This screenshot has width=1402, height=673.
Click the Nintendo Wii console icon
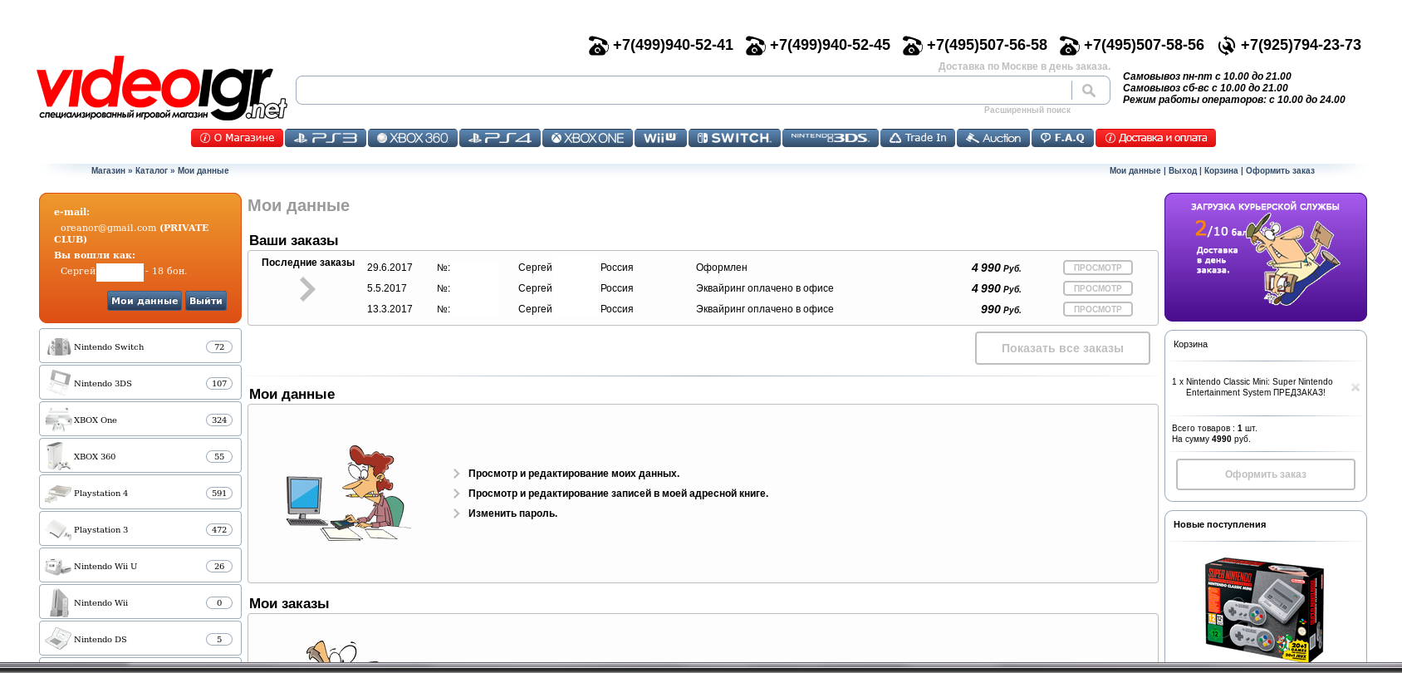coord(58,602)
